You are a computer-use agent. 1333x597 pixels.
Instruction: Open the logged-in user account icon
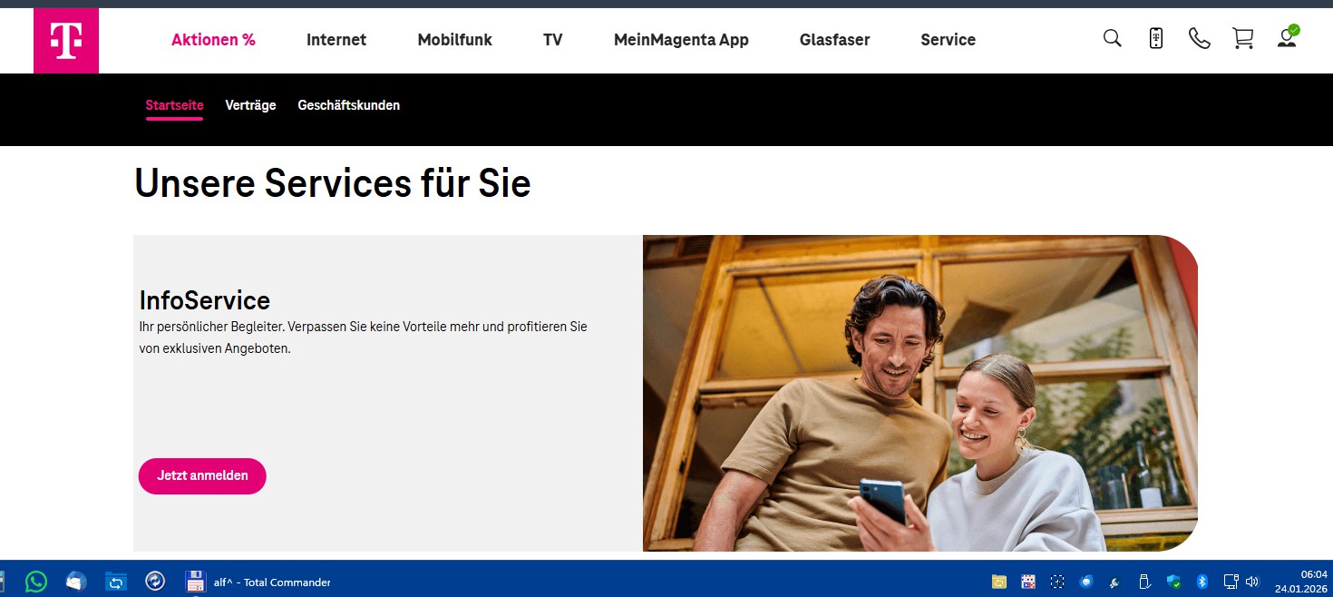tap(1287, 38)
